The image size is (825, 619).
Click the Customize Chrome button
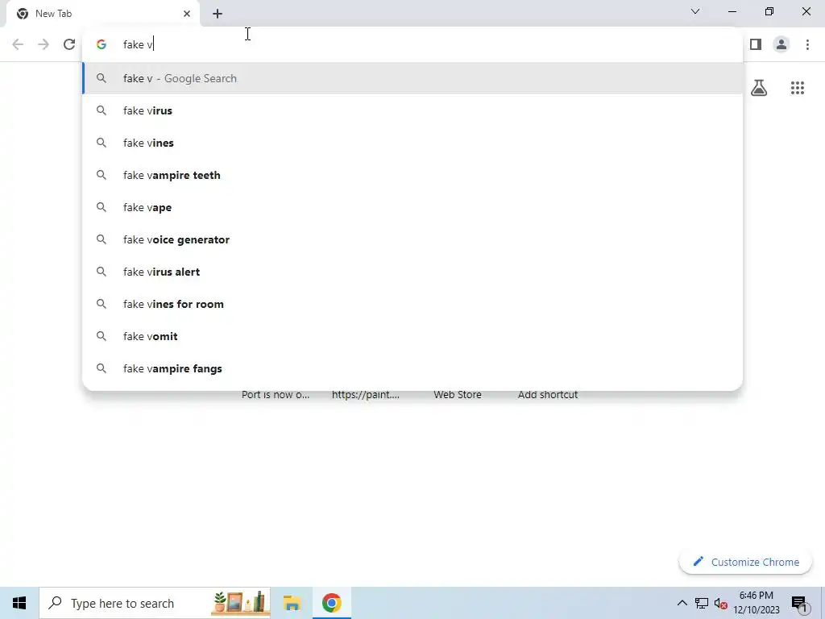745,562
